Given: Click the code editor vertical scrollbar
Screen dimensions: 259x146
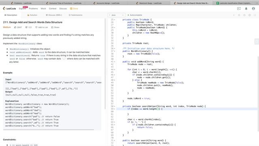Looking at the screenshot, I should pos(258,94).
